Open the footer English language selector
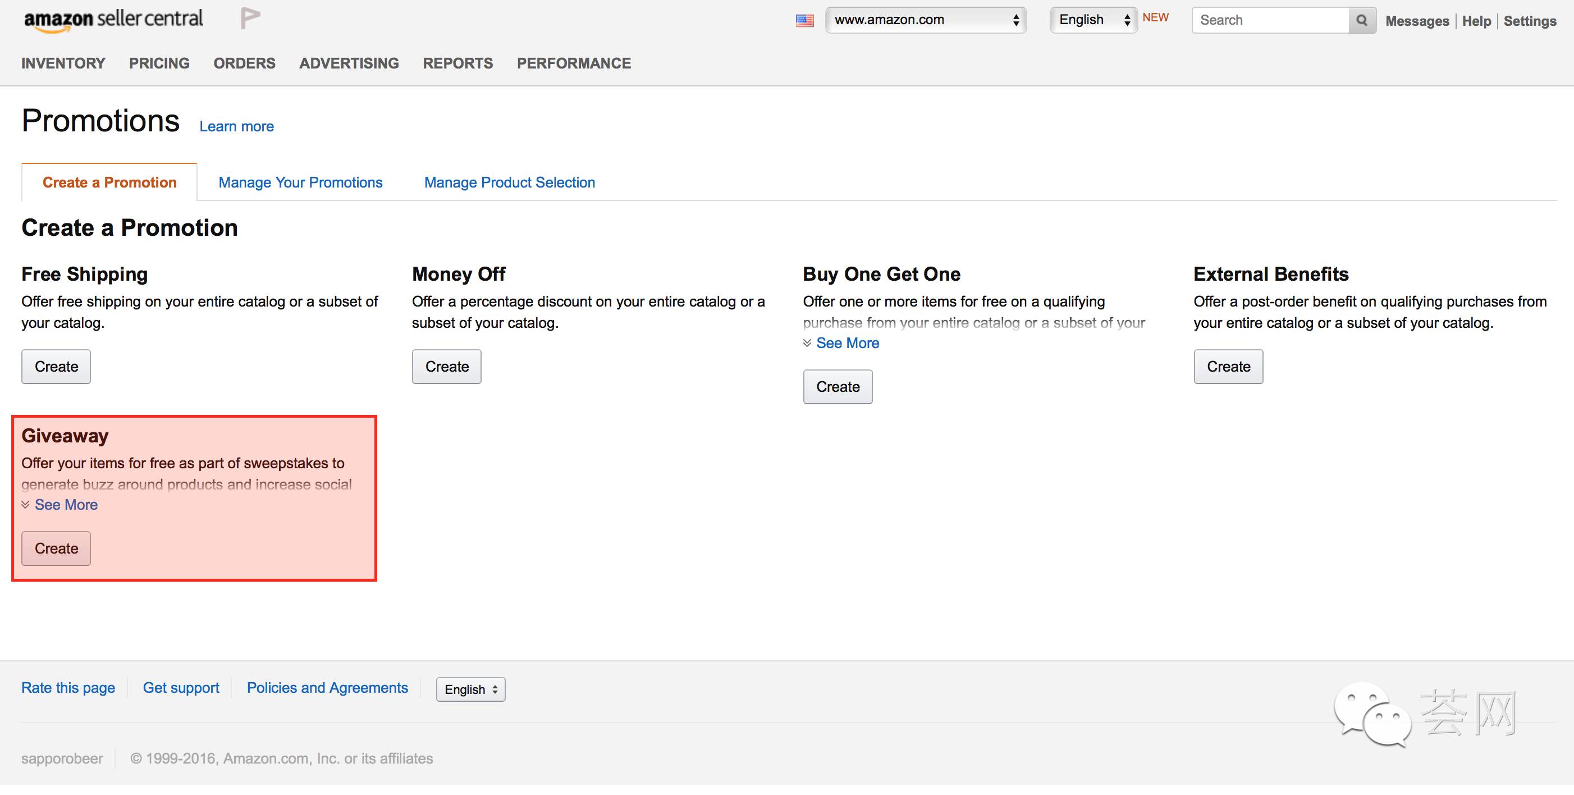Screen dimensions: 1574x795 click(470, 689)
